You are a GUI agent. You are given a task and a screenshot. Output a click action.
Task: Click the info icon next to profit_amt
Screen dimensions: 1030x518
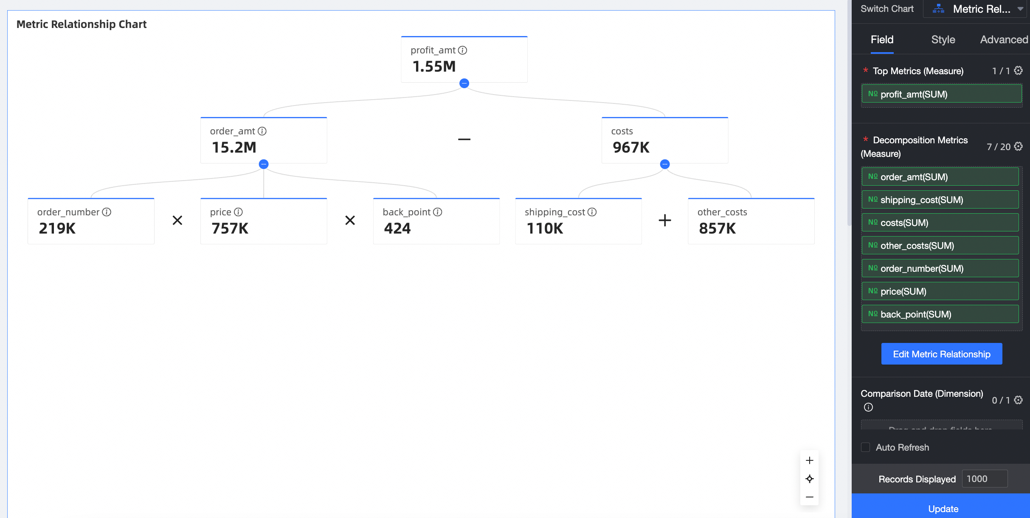coord(463,50)
